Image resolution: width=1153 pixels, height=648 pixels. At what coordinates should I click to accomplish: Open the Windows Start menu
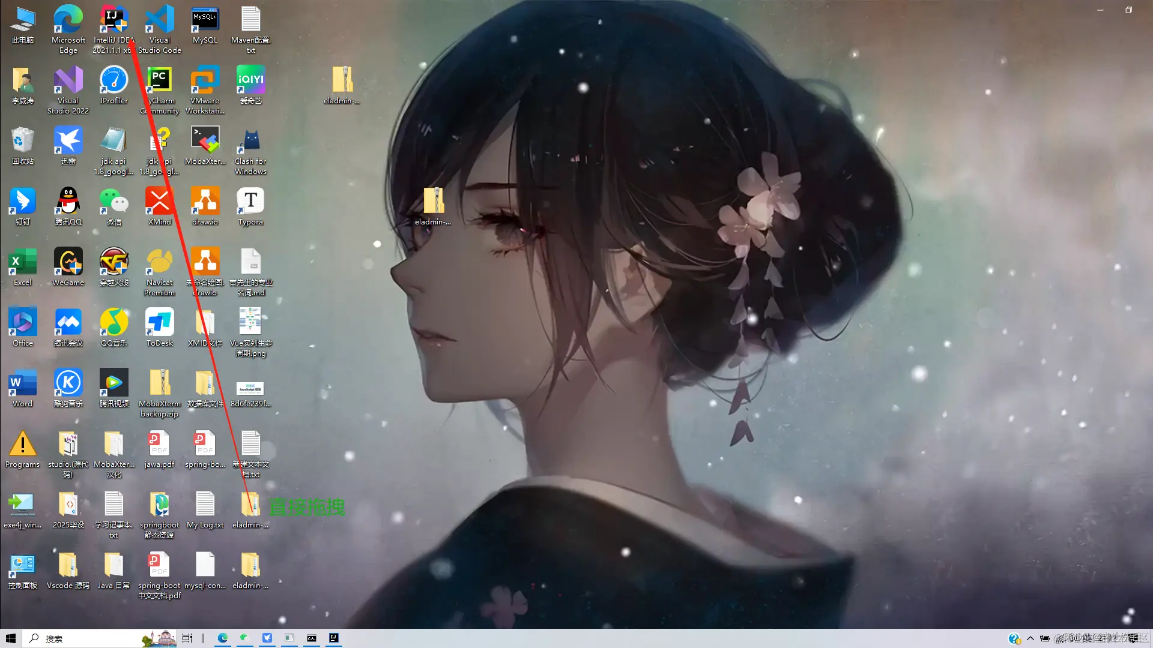pyautogui.click(x=11, y=638)
